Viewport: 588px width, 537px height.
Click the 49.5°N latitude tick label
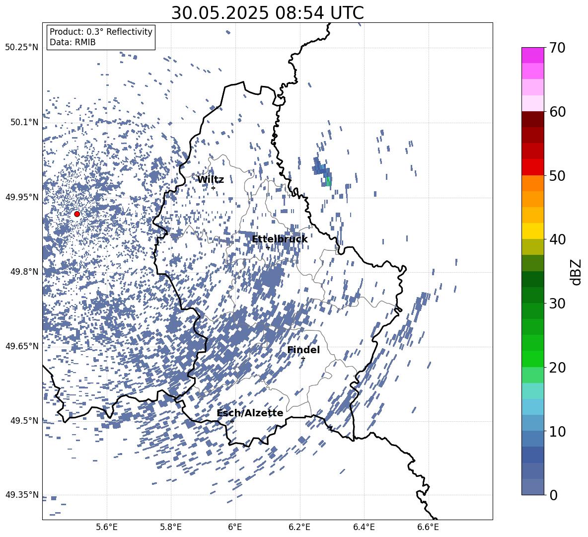tap(24, 421)
